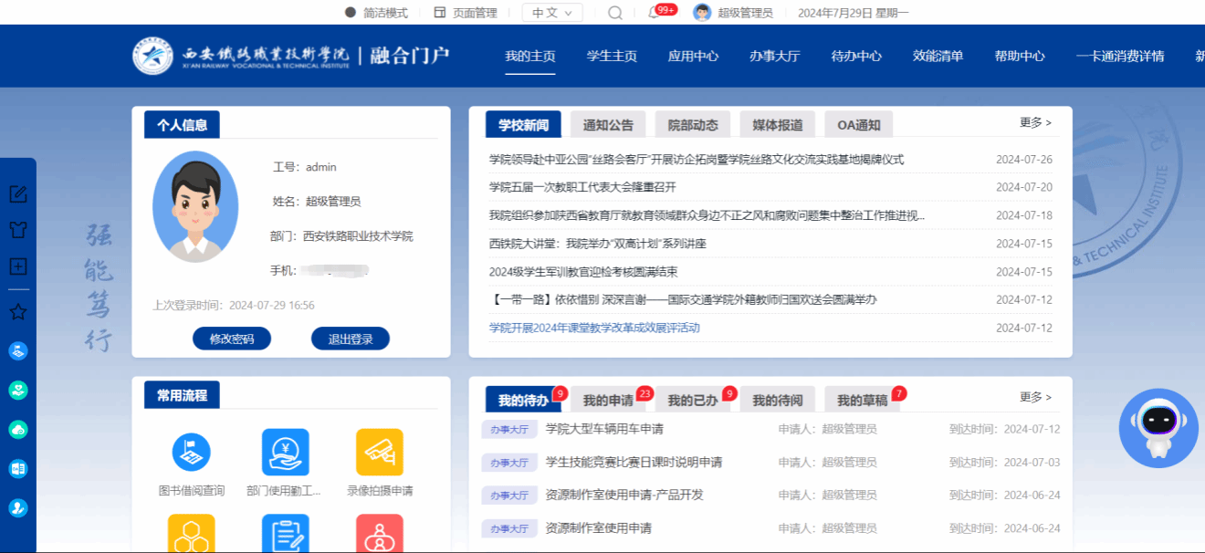The width and height of the screenshot is (1205, 553).
Task: Open the robot assistant floating icon
Action: tap(1158, 427)
